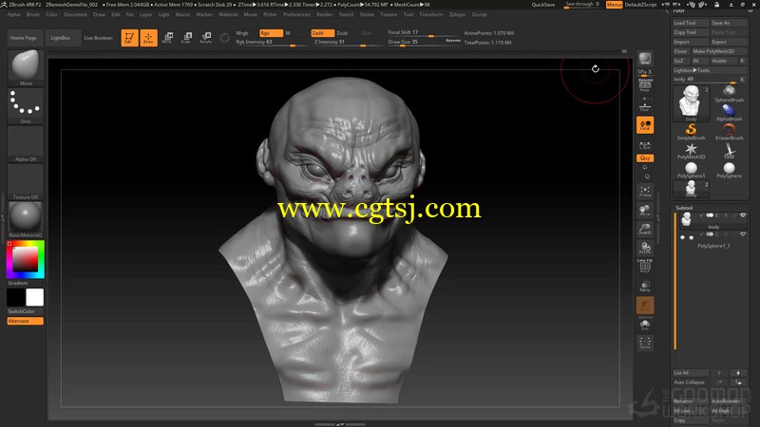Select the black secondary color swatch
This screenshot has height=427, width=760.
pos(16,297)
